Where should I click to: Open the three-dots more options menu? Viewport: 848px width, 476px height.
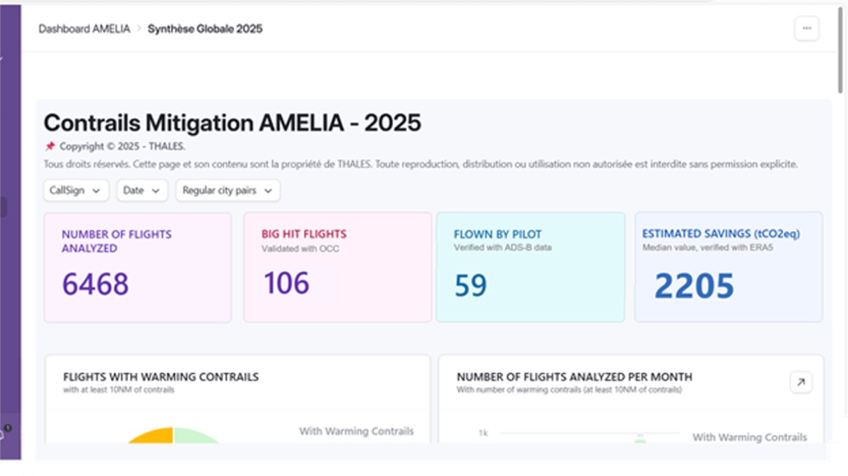[x=806, y=29]
